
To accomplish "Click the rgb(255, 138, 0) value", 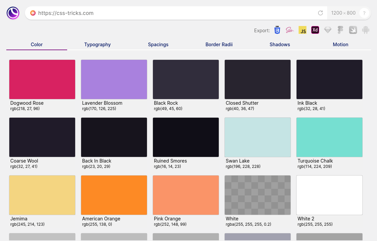I will (x=97, y=224).
